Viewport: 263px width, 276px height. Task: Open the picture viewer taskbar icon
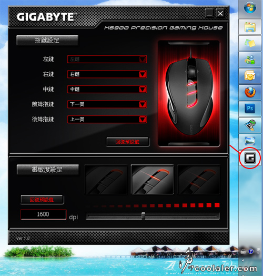(250, 141)
